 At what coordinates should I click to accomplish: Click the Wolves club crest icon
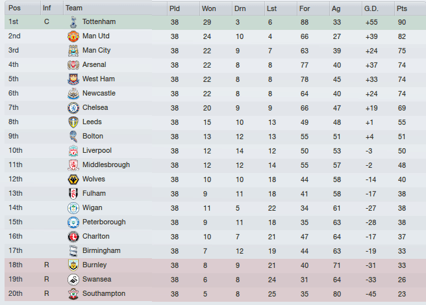[x=73, y=179]
